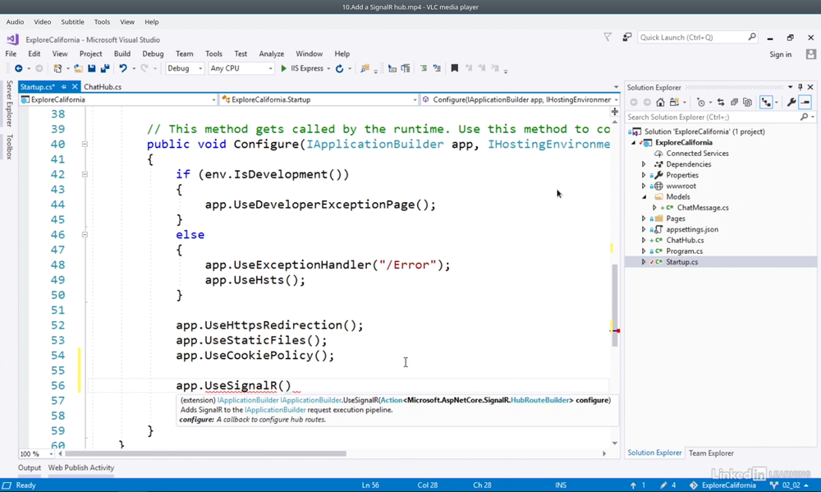Expand the Pages folder node
This screenshot has width=821, height=492.
[644, 218]
